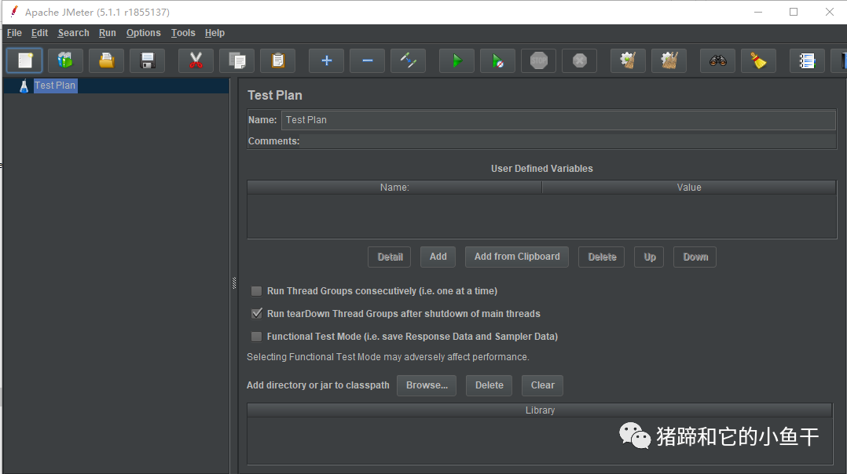Click Delete button under User Defined Variables
Viewport: 847px width, 474px height.
(602, 257)
